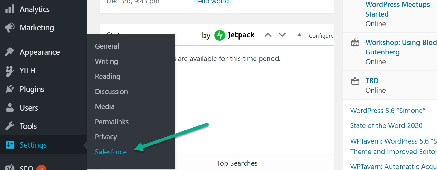Click the Settings sliders icon
The image size is (437, 170).
[x=10, y=145]
